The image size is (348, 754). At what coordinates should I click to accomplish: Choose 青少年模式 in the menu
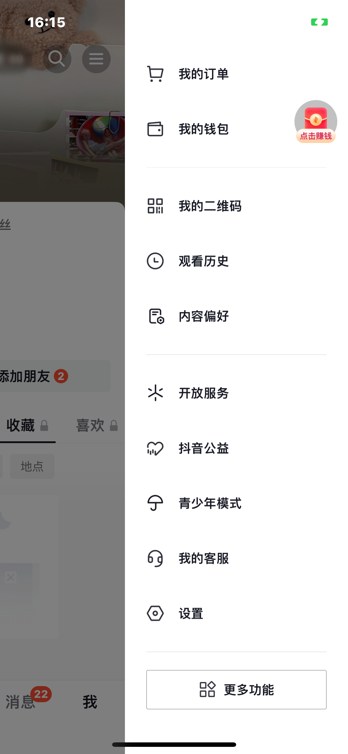pyautogui.click(x=210, y=503)
